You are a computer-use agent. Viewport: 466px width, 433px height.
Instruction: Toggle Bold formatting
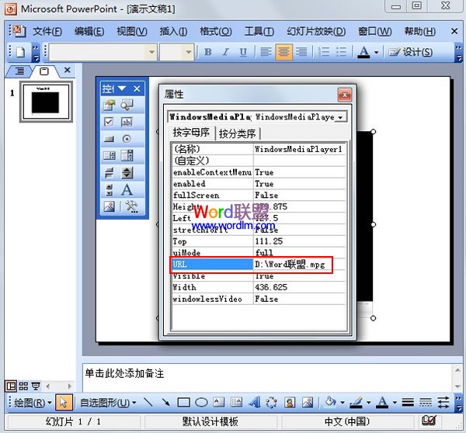(x=207, y=52)
